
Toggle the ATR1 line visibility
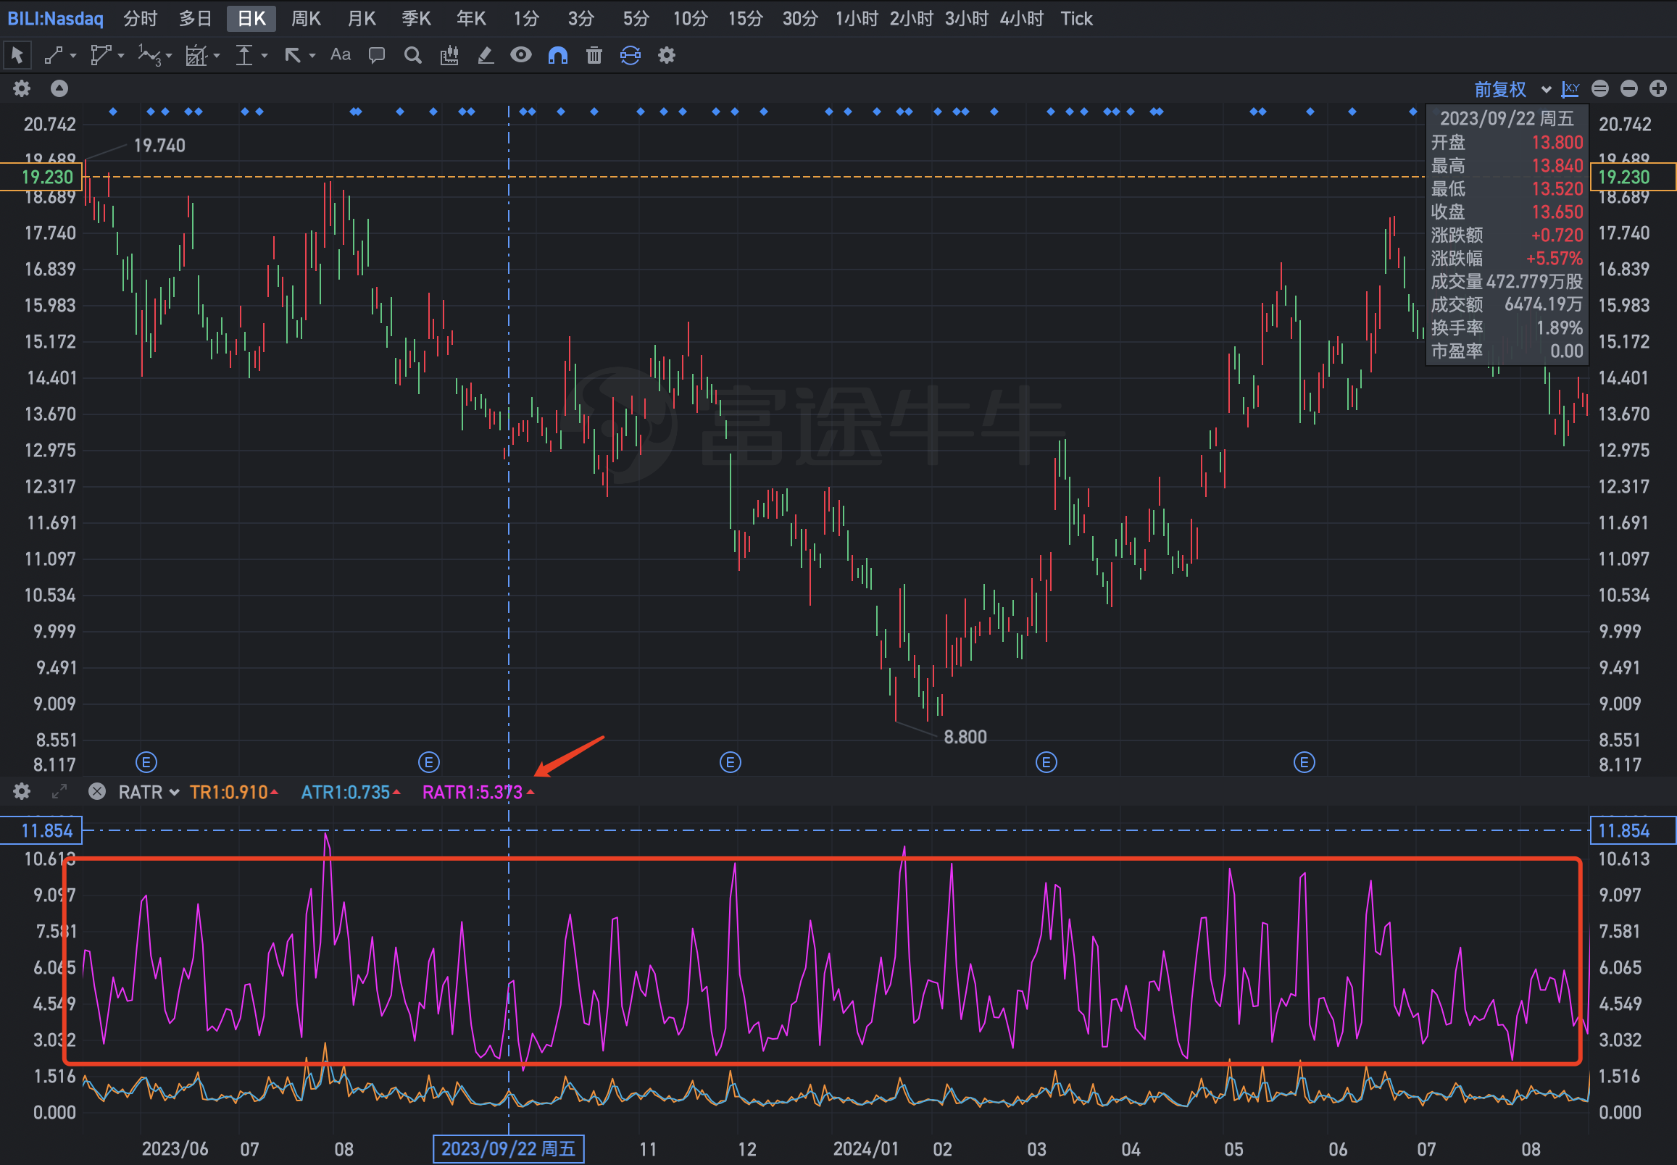click(351, 792)
